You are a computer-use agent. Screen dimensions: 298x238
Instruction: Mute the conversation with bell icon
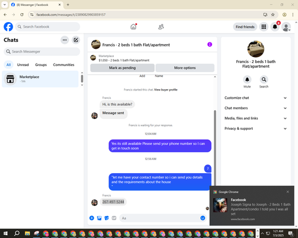[247, 80]
